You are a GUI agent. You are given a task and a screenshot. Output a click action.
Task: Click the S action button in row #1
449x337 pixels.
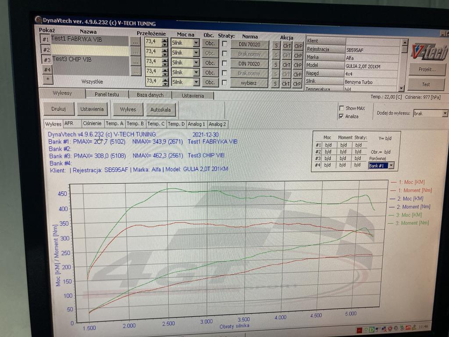click(x=276, y=45)
